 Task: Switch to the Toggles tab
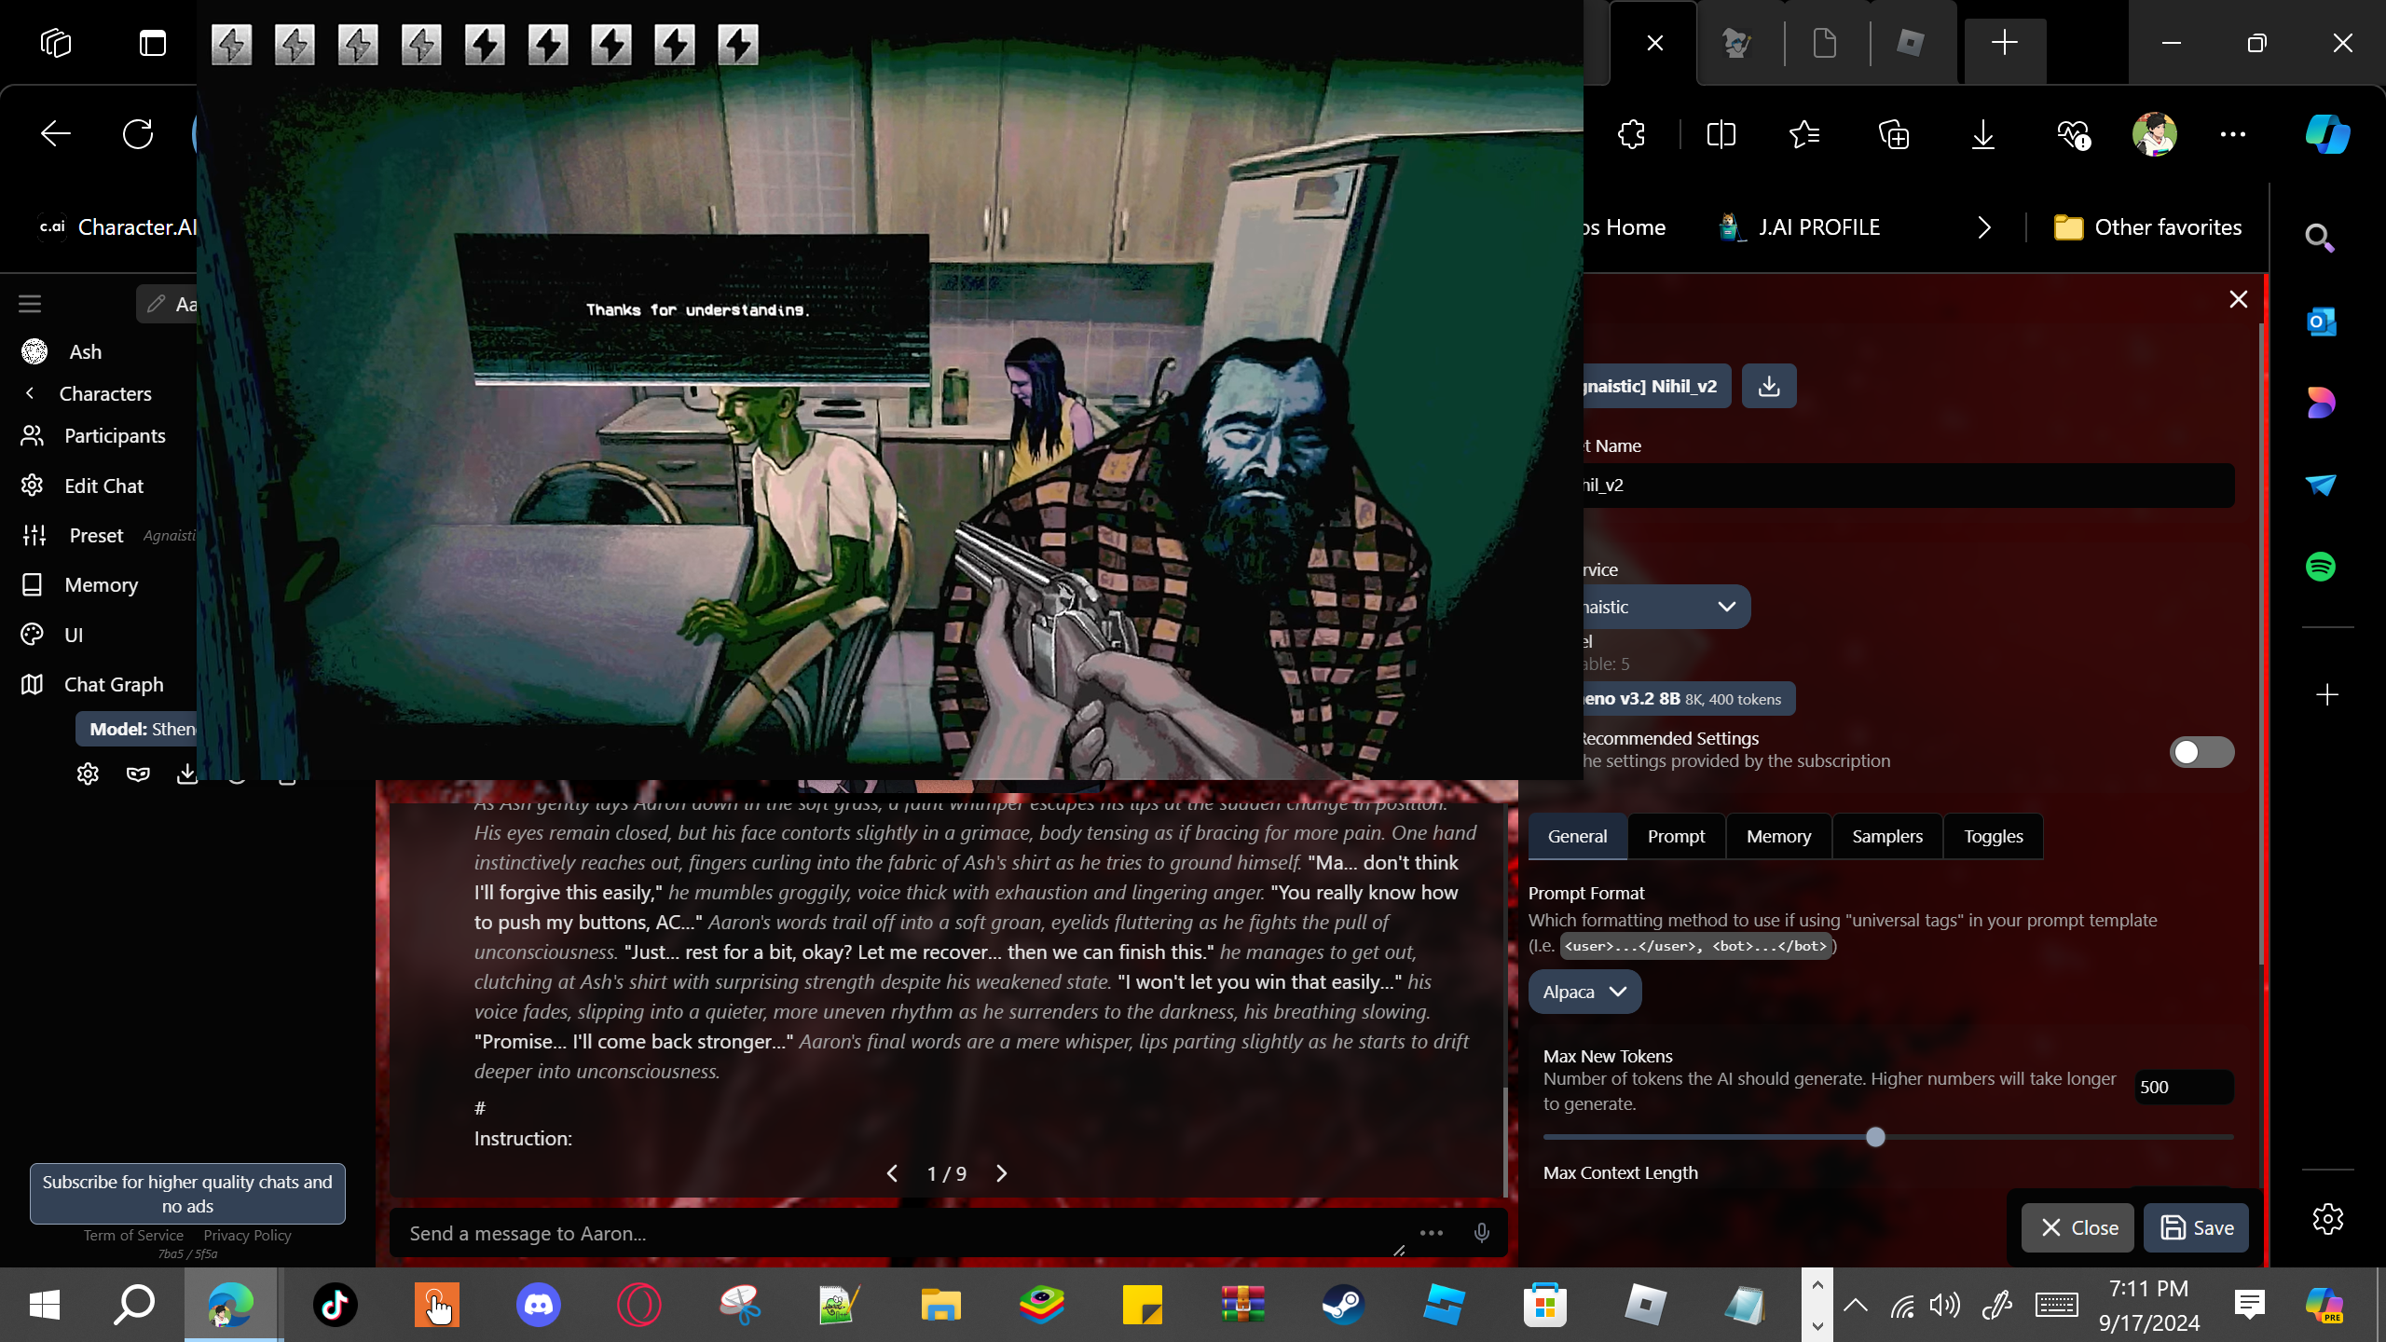(x=1993, y=836)
